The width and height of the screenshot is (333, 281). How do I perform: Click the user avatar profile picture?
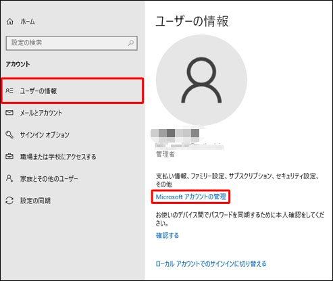coord(201,80)
